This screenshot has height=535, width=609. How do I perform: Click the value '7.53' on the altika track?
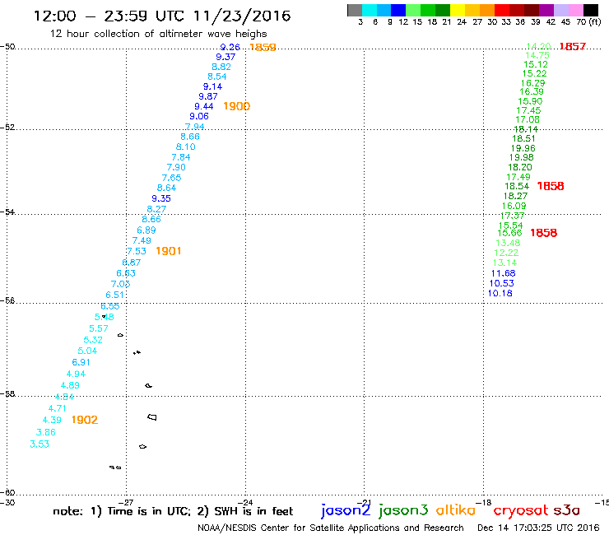[137, 251]
